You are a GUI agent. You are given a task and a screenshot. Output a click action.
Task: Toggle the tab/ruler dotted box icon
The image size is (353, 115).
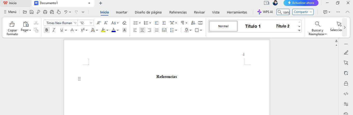coord(200,23)
